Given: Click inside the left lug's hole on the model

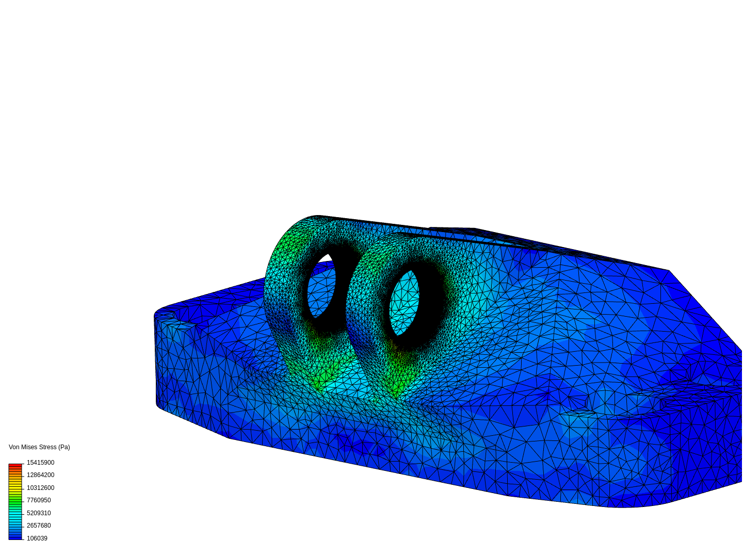Looking at the screenshot, I should (321, 287).
